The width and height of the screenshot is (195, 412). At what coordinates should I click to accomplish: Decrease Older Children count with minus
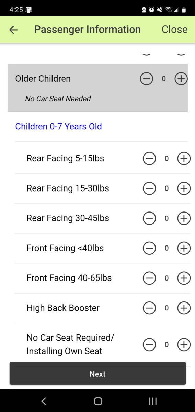(147, 79)
